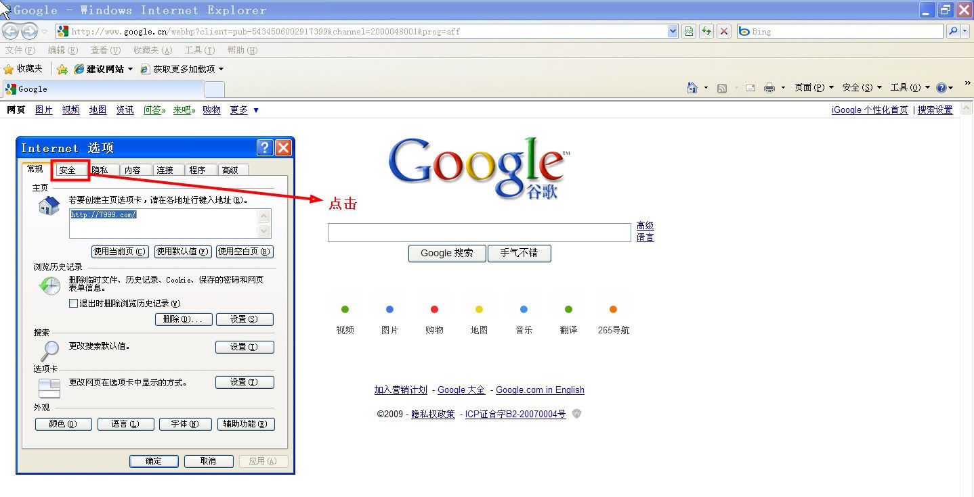This screenshot has height=497, width=974.
Task: Open the 页面(P) command bar menu
Action: 814,88
